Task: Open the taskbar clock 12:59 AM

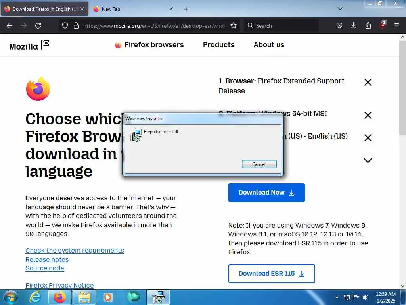Action: pyautogui.click(x=385, y=297)
